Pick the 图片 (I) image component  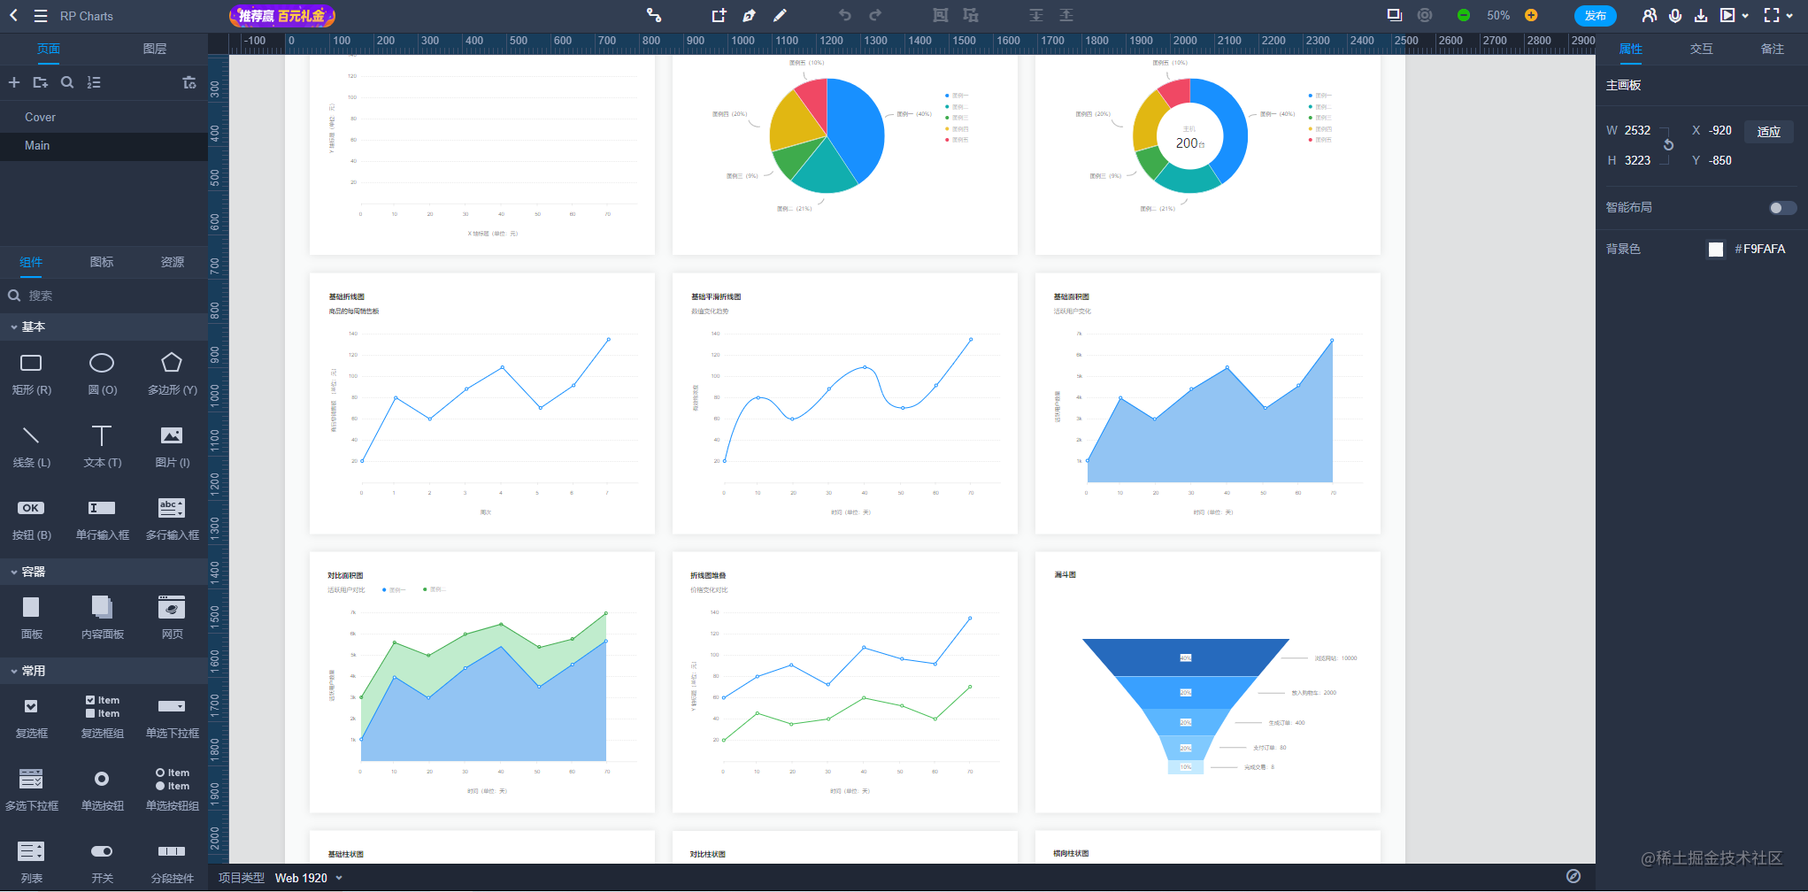[173, 445]
